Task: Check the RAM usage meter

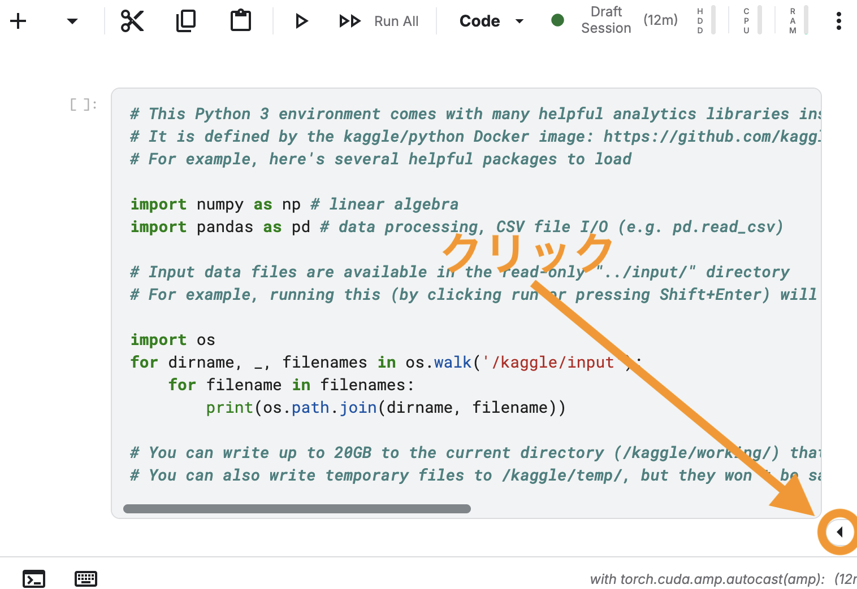Action: [x=799, y=20]
